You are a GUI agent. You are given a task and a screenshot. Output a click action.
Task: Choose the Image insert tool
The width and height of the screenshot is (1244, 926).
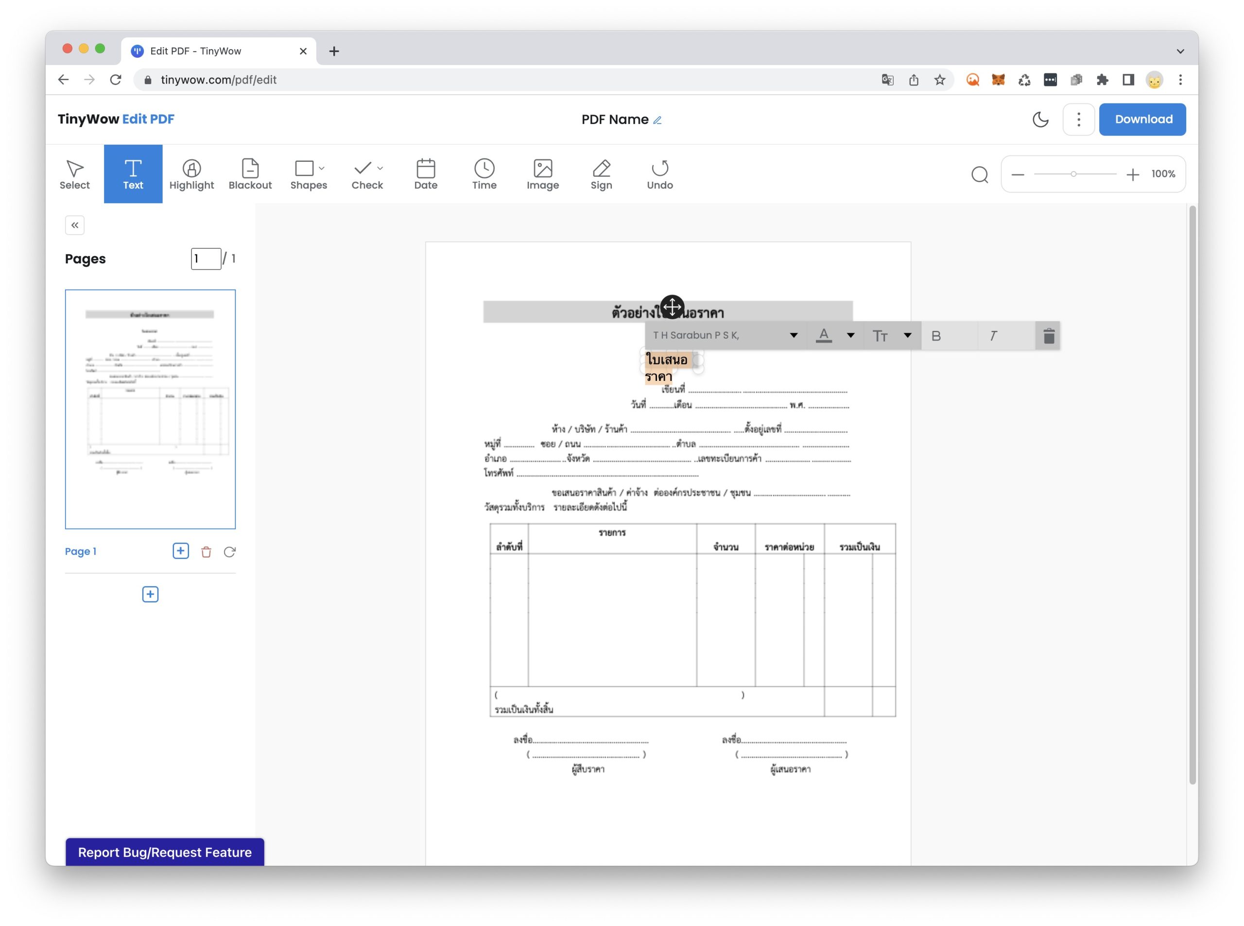point(542,174)
